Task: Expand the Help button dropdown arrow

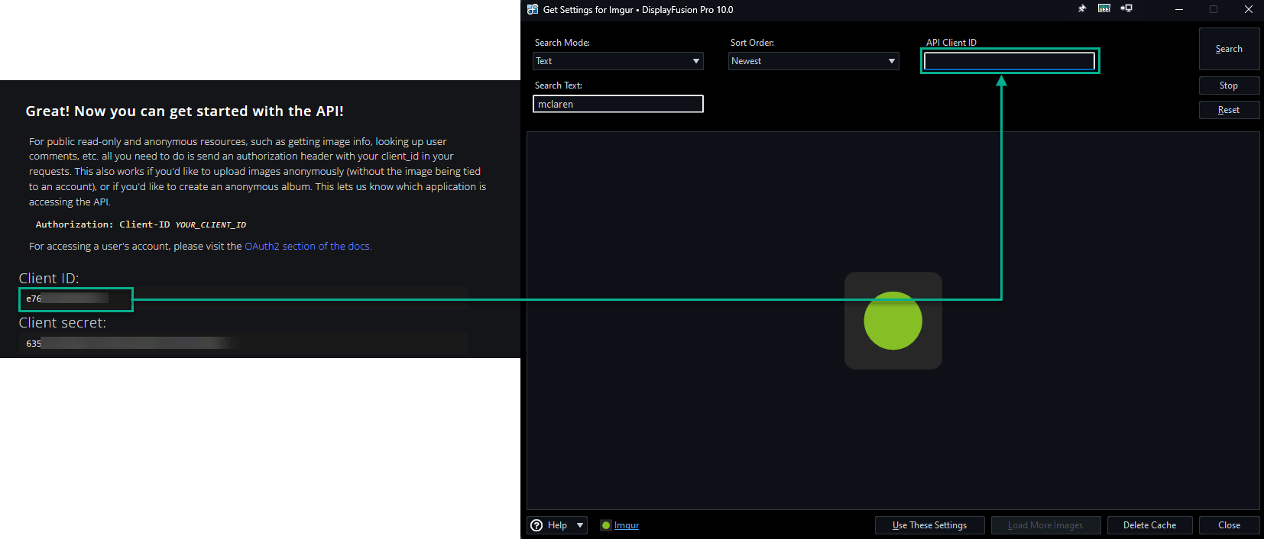Action: [x=580, y=525]
